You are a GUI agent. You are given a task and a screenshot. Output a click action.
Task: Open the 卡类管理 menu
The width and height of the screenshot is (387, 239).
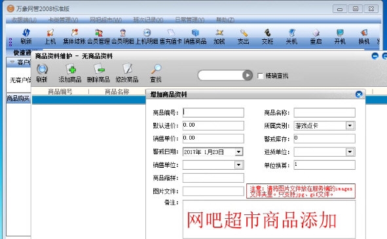point(63,20)
